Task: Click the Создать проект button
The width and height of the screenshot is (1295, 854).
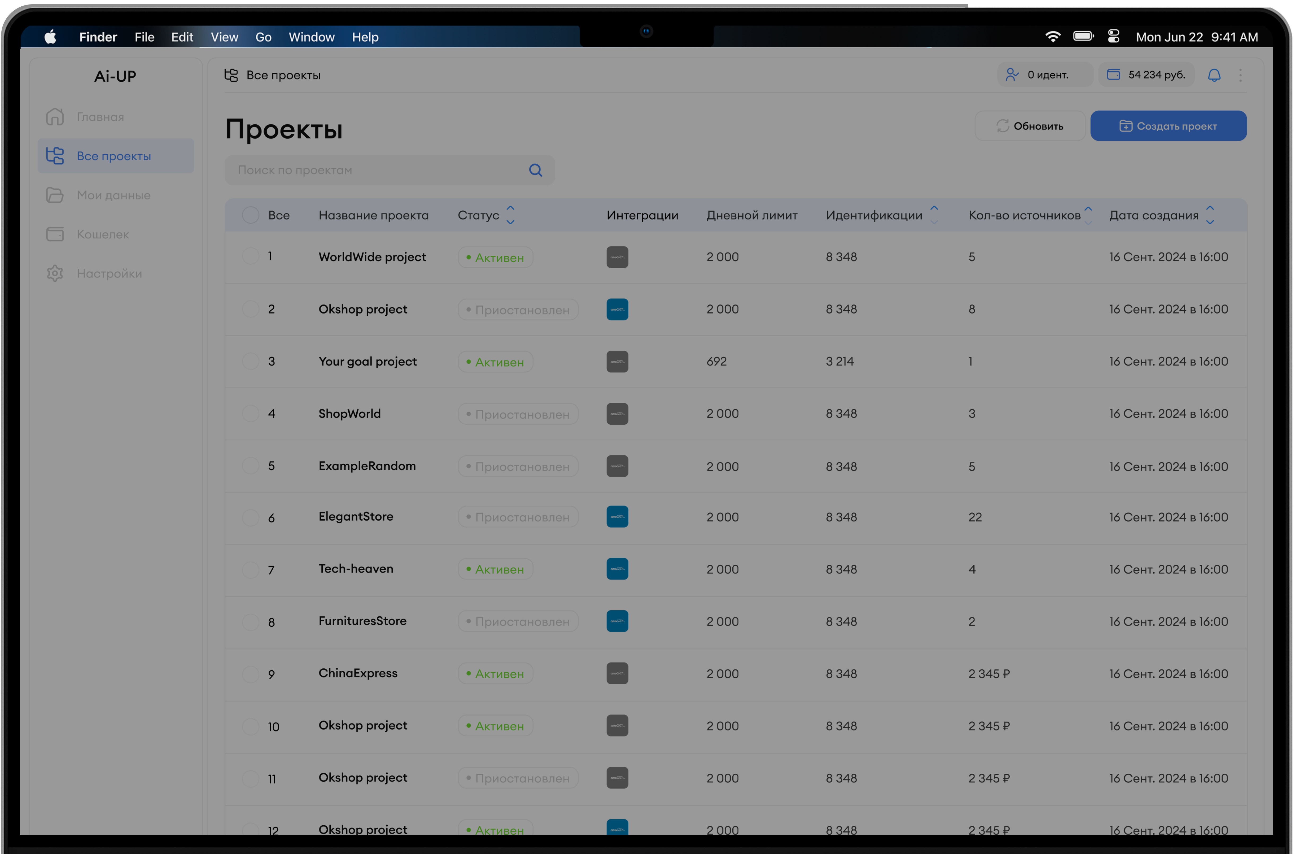Action: click(x=1168, y=126)
